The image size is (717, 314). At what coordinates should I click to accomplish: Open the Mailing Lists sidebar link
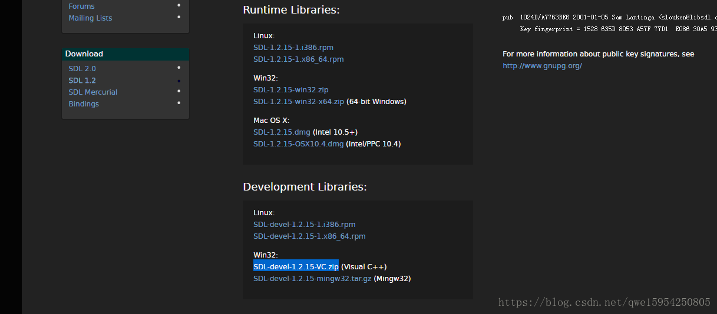coord(90,18)
